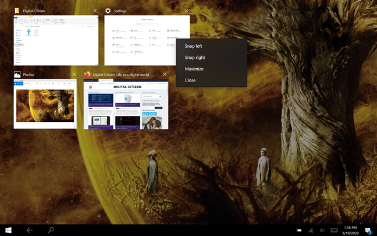Open the Action Center notifications icon
Viewport: 377px width, 236px height.
click(x=368, y=230)
